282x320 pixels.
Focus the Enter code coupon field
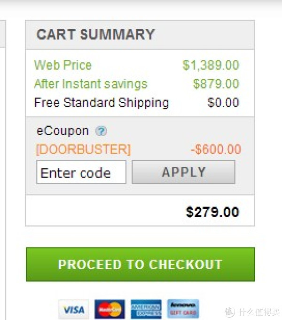[81, 172]
